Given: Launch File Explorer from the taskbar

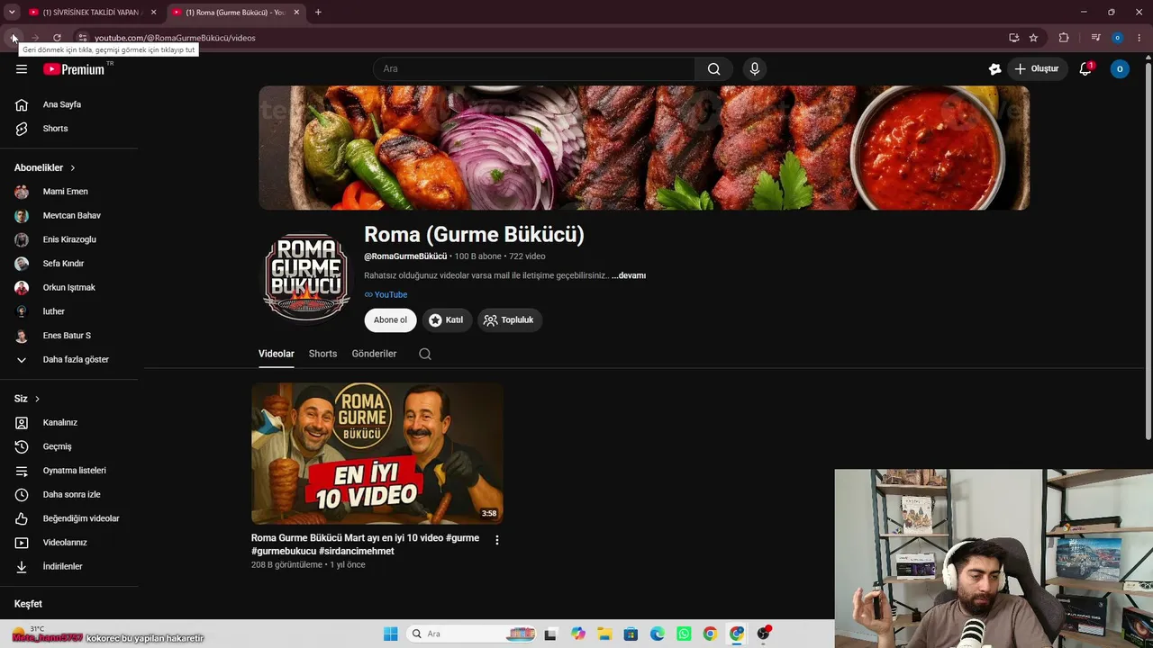Looking at the screenshot, I should tap(604, 634).
